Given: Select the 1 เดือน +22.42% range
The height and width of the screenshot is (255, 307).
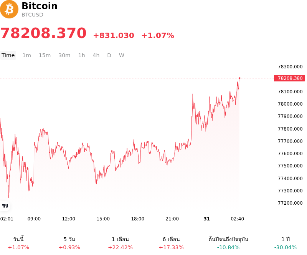Looking at the screenshot, I should tap(120, 243).
